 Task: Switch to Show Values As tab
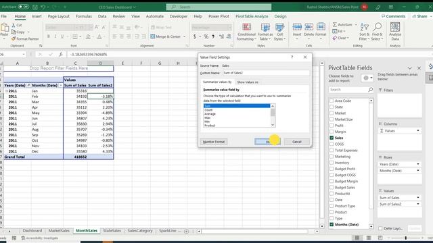click(248, 82)
